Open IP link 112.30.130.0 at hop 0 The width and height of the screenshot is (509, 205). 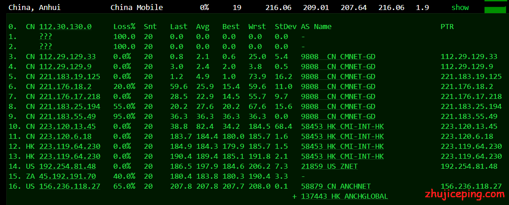(65, 27)
